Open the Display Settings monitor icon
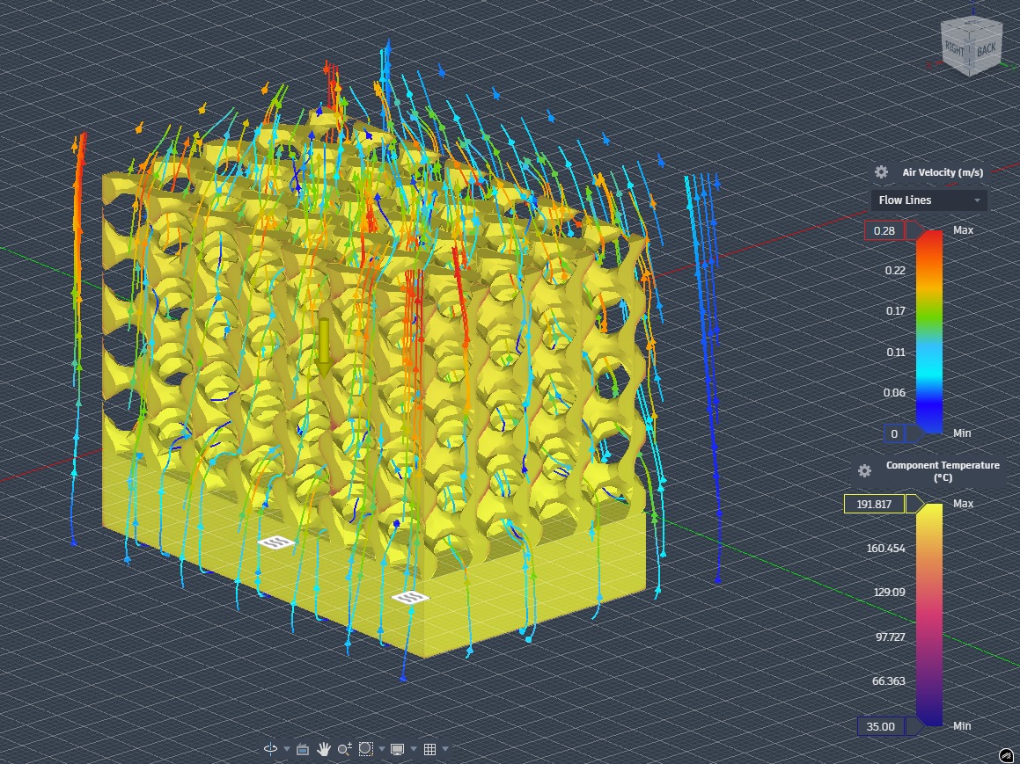1020x764 pixels. point(396,749)
